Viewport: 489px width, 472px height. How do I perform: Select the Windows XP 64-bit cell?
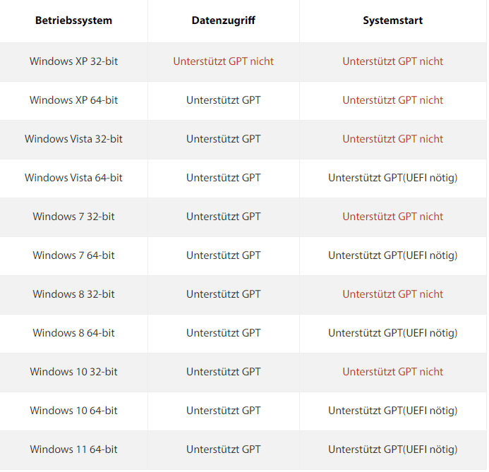pyautogui.click(x=73, y=100)
